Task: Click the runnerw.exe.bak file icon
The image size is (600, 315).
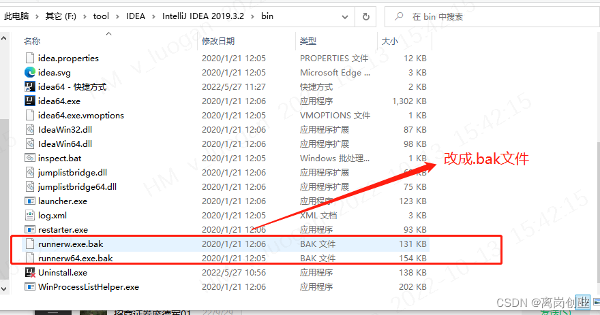Action: (30, 244)
